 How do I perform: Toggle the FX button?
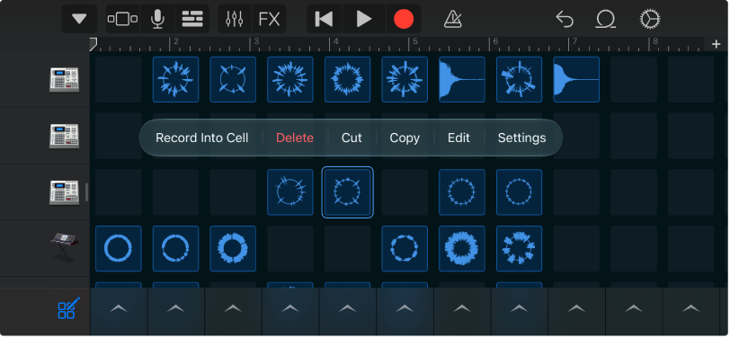click(269, 19)
